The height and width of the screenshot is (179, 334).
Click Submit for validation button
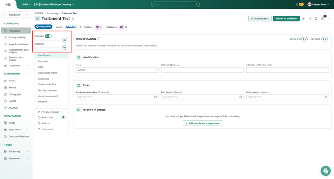click(286, 19)
